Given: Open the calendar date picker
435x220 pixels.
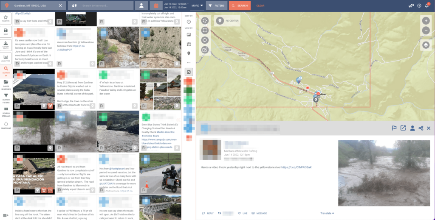Looking at the screenshot, I should 156,6.
